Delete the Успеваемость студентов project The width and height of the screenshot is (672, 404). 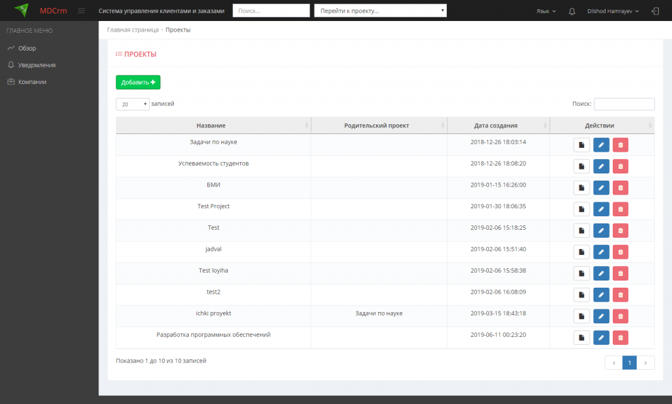(x=621, y=166)
